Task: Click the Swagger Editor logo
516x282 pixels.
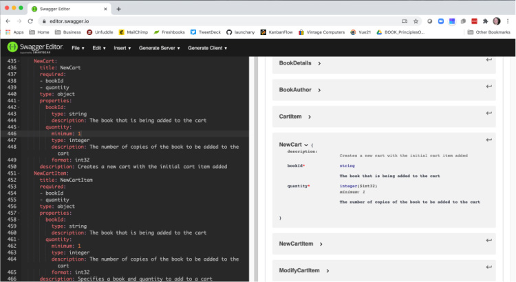Action: 34,48
